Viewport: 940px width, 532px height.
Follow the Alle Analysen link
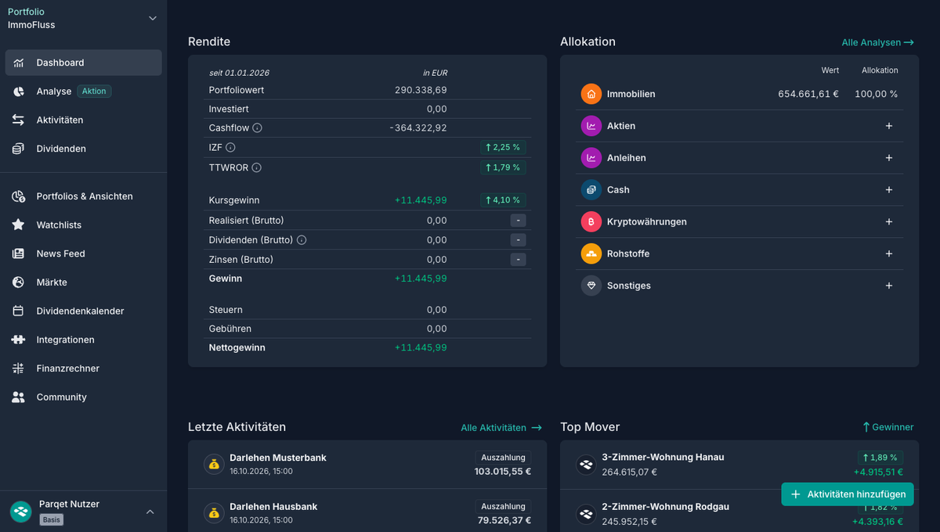point(878,42)
